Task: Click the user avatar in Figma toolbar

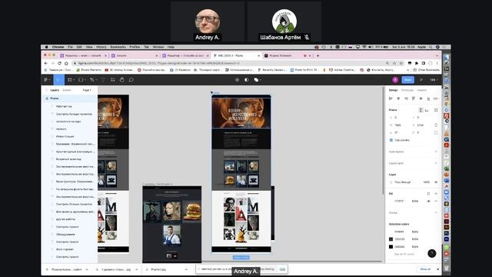Action: 395,80
